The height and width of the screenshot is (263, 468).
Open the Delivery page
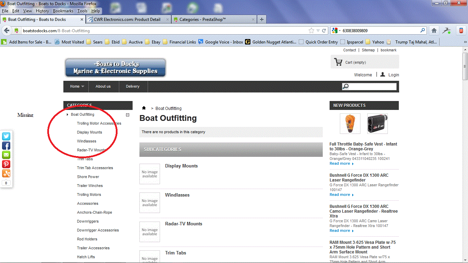click(x=133, y=86)
